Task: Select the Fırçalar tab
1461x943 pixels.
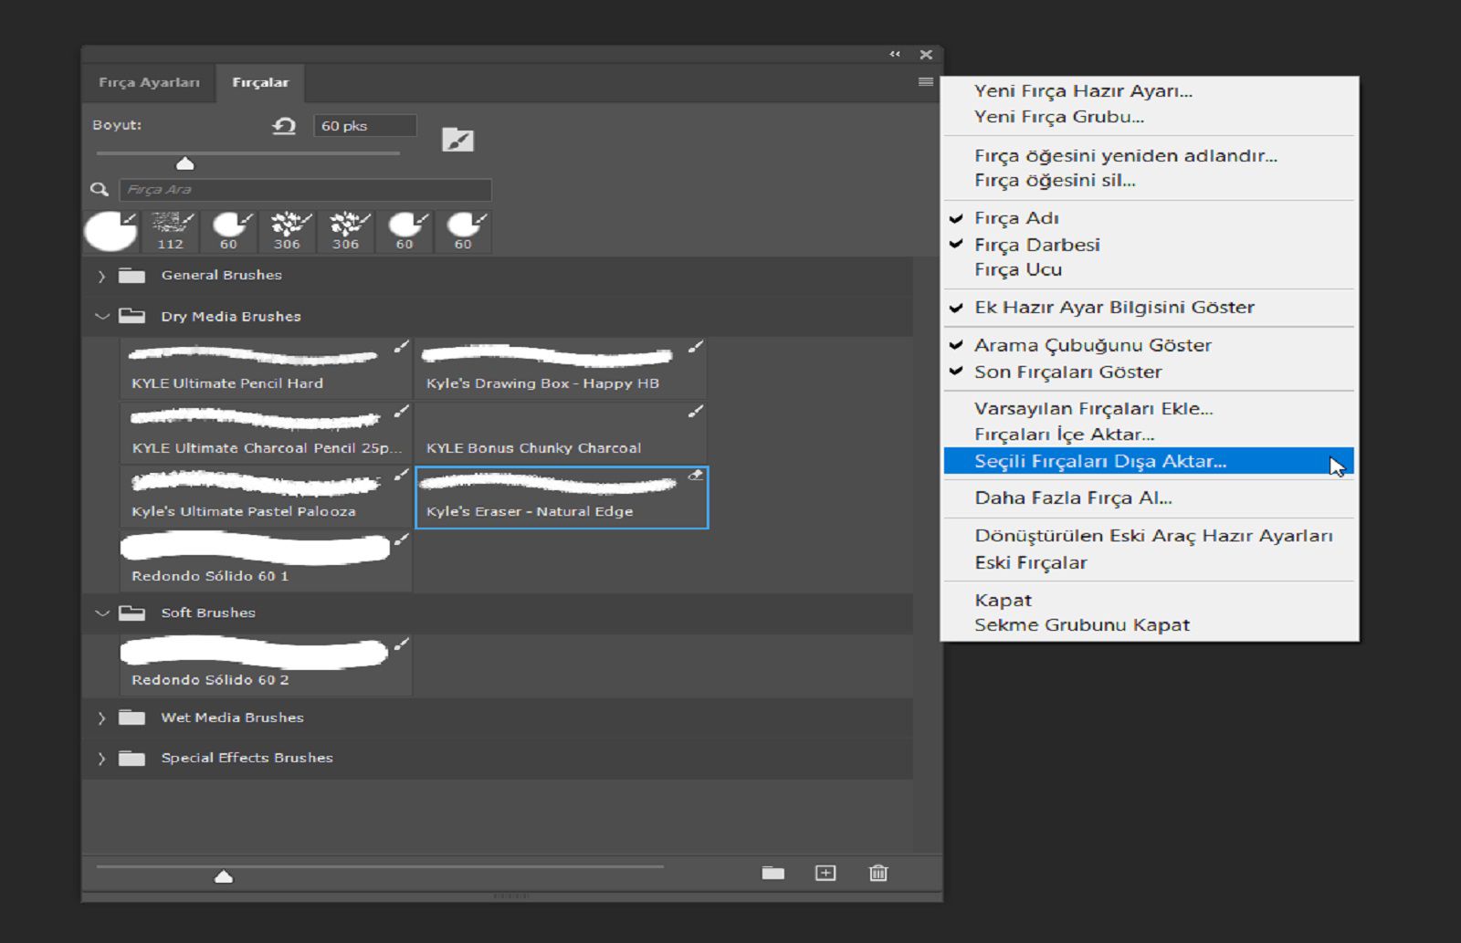Action: tap(260, 82)
